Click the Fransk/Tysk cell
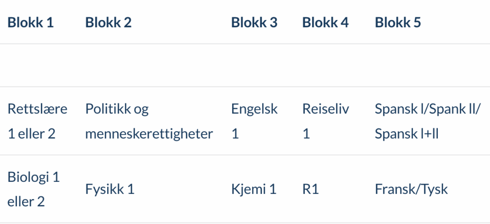This screenshot has width=490, height=224. tap(411, 190)
